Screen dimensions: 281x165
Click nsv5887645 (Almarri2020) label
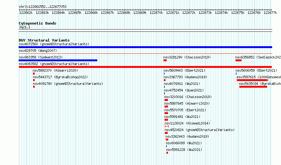pyautogui.click(x=187, y=103)
